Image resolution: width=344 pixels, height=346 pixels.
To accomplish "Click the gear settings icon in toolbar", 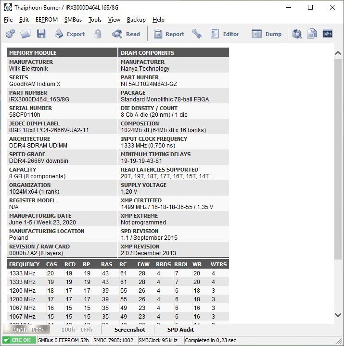I will click(10, 34).
